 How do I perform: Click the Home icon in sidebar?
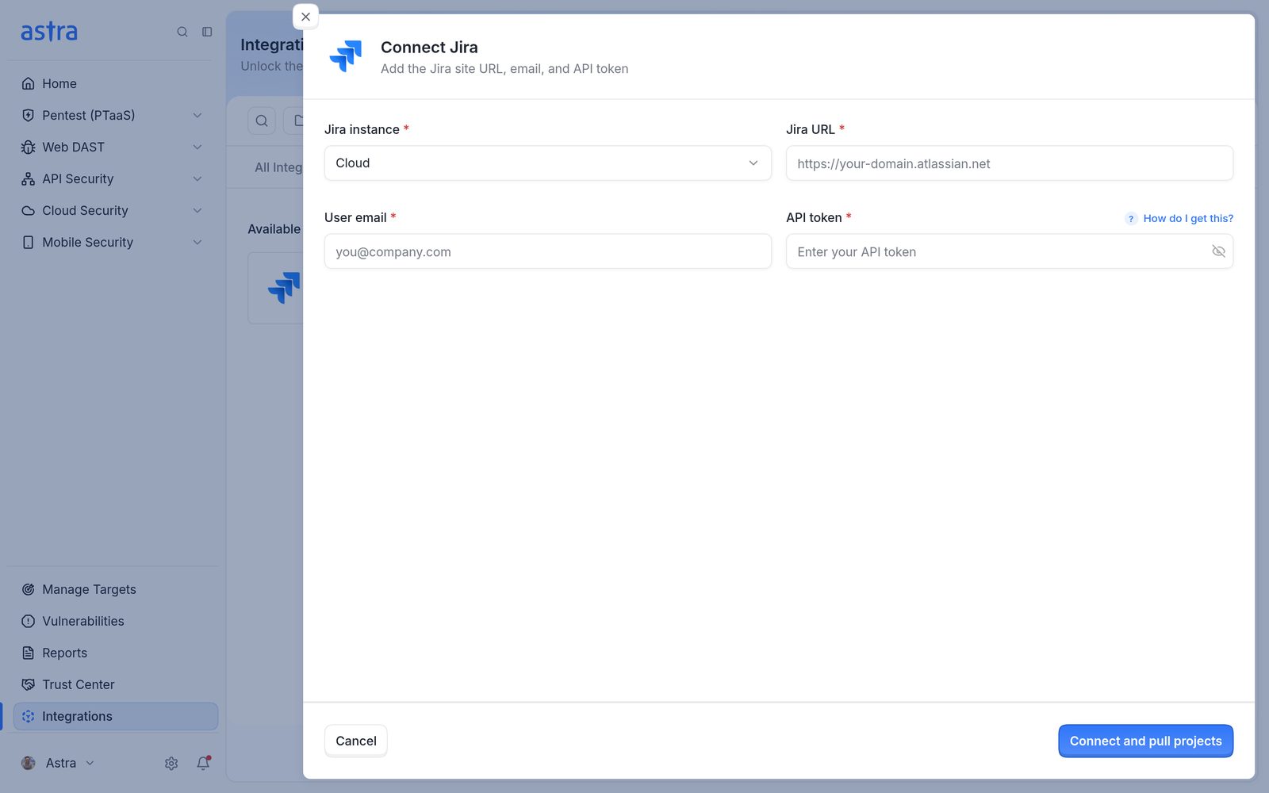(x=29, y=83)
